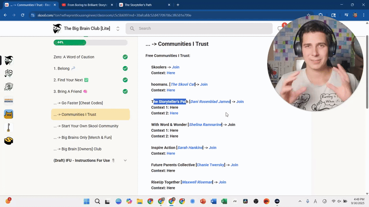Open the yellow S community icon

(9, 141)
